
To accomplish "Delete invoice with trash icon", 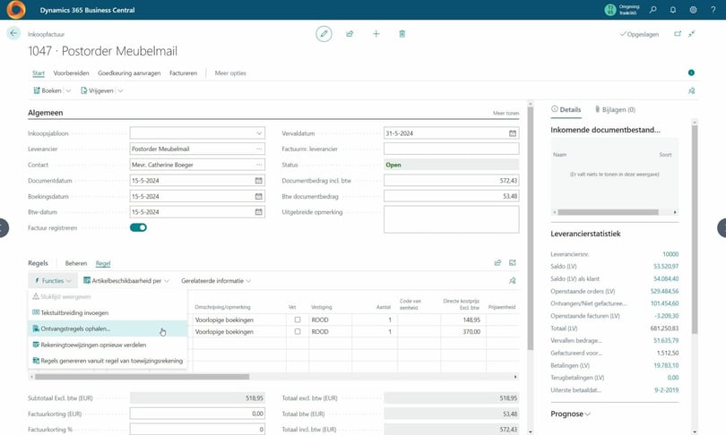I will coord(402,34).
